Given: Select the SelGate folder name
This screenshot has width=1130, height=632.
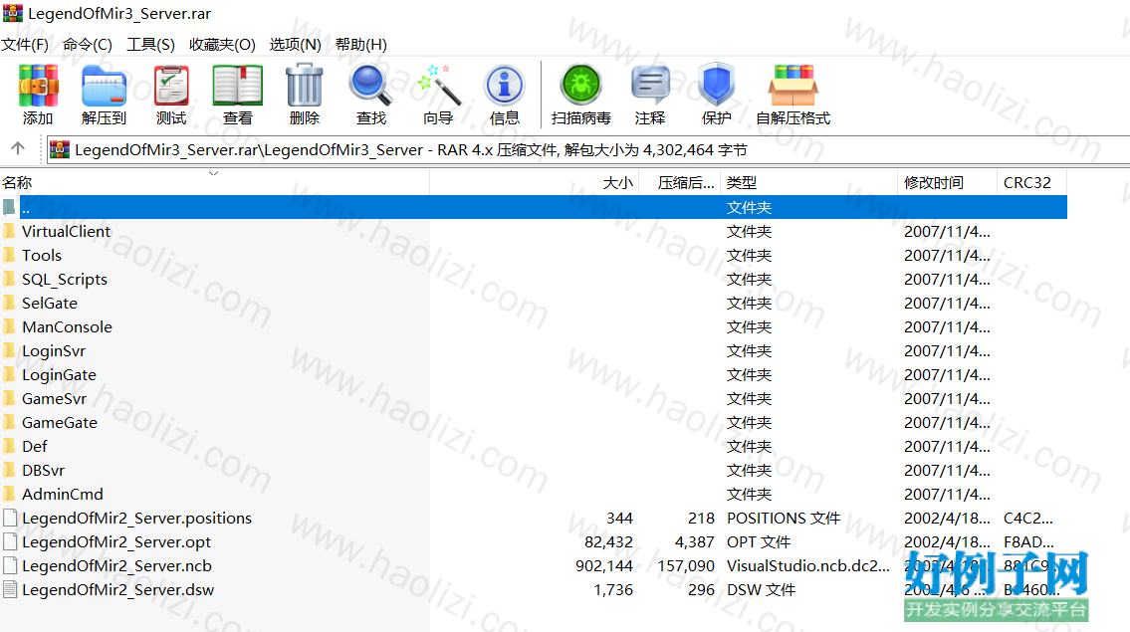Looking at the screenshot, I should point(50,304).
